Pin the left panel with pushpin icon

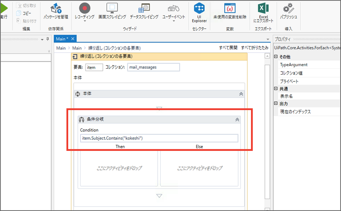[x=48, y=39]
